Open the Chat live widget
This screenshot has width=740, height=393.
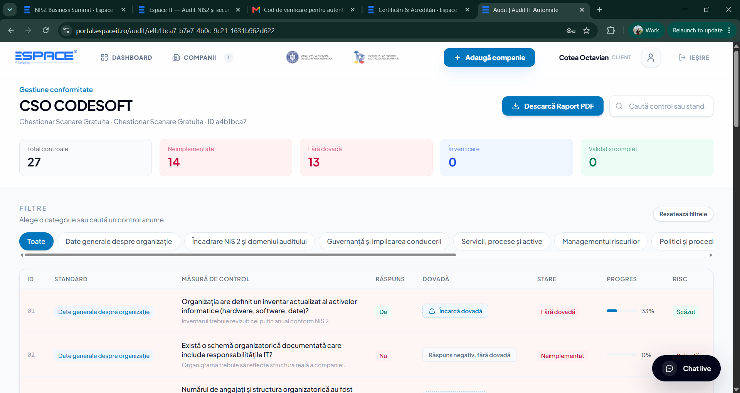tap(686, 368)
